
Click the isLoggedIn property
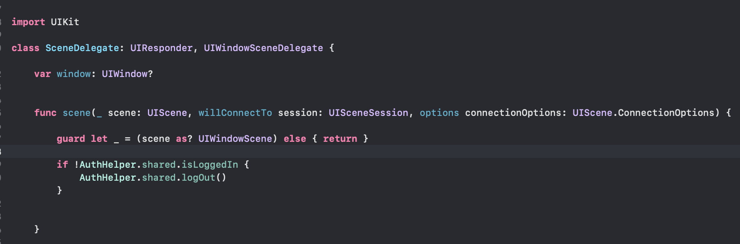pyautogui.click(x=210, y=165)
